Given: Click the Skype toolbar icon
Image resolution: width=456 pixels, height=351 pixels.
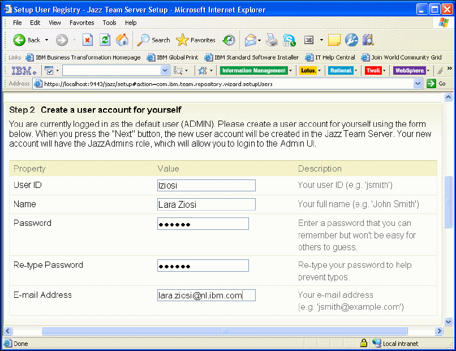Looking at the screenshot, I should [x=289, y=40].
